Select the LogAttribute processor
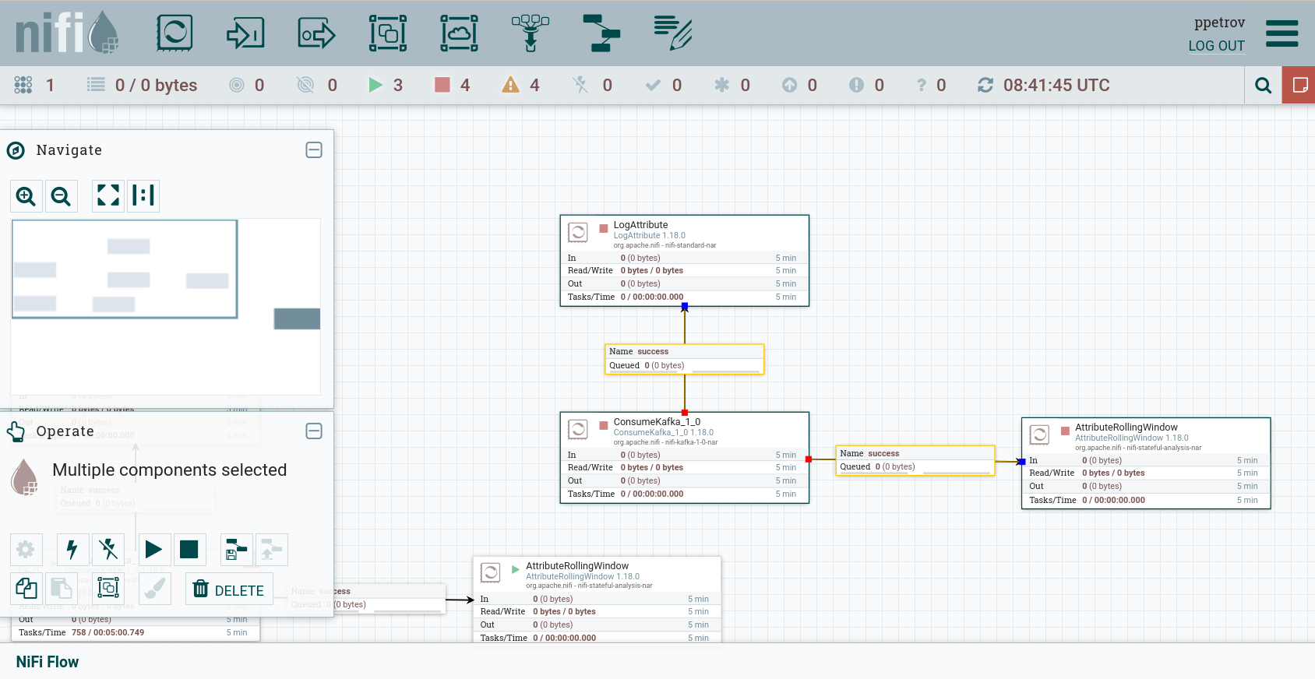1315x679 pixels. pos(685,261)
